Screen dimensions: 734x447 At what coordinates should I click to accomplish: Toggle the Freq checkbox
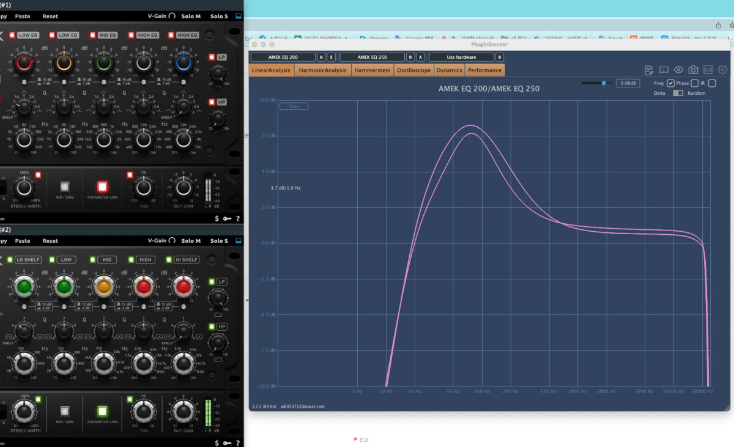[x=671, y=83]
